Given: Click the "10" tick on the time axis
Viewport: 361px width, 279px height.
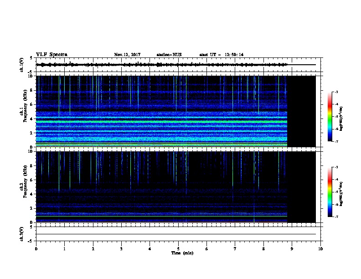Looking at the screenshot, I should click(320, 249).
